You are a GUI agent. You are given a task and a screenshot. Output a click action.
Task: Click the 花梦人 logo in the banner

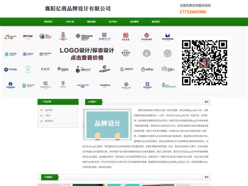168,69
